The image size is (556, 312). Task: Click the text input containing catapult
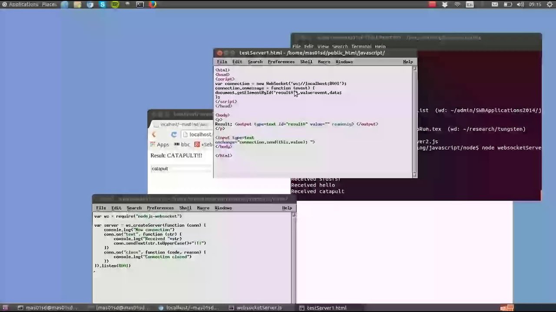point(182,169)
